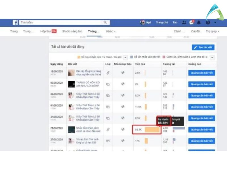Open the thumbnail of the 03/09/2020 post
The image size is (227, 170).
click(x=71, y=84)
